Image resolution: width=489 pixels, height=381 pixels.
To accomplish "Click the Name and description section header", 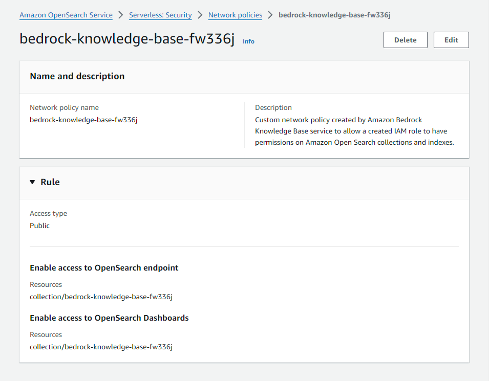I will [x=77, y=76].
